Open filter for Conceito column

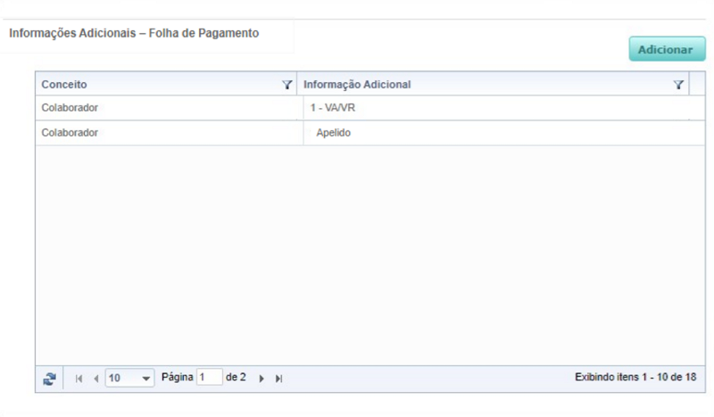coord(286,85)
